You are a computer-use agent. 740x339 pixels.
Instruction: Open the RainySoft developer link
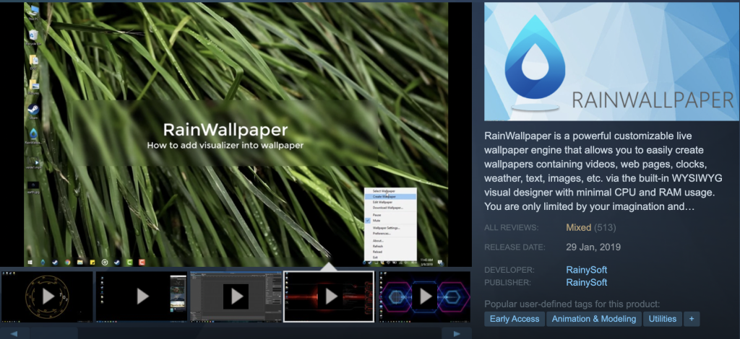[x=587, y=270]
